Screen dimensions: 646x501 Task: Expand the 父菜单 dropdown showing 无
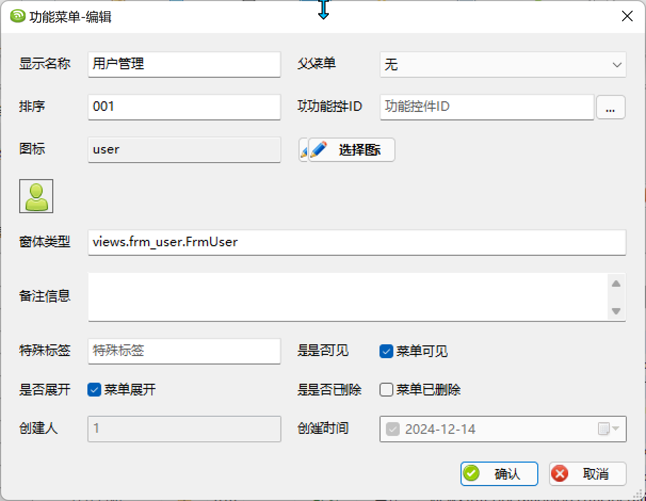click(503, 64)
